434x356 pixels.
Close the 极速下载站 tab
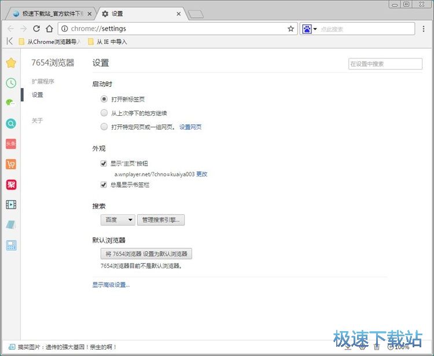(89, 13)
